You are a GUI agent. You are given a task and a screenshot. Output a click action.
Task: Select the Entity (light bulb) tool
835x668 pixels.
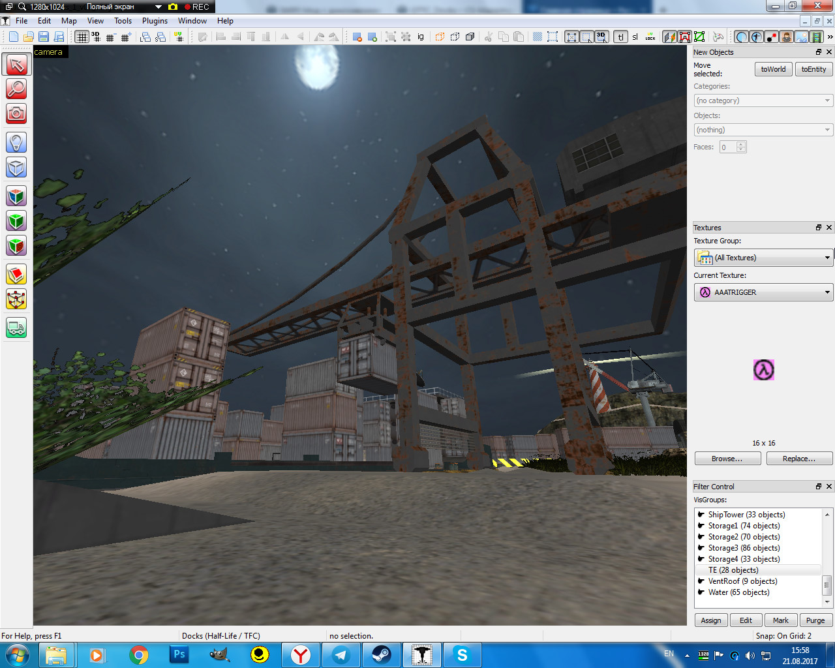click(16, 142)
